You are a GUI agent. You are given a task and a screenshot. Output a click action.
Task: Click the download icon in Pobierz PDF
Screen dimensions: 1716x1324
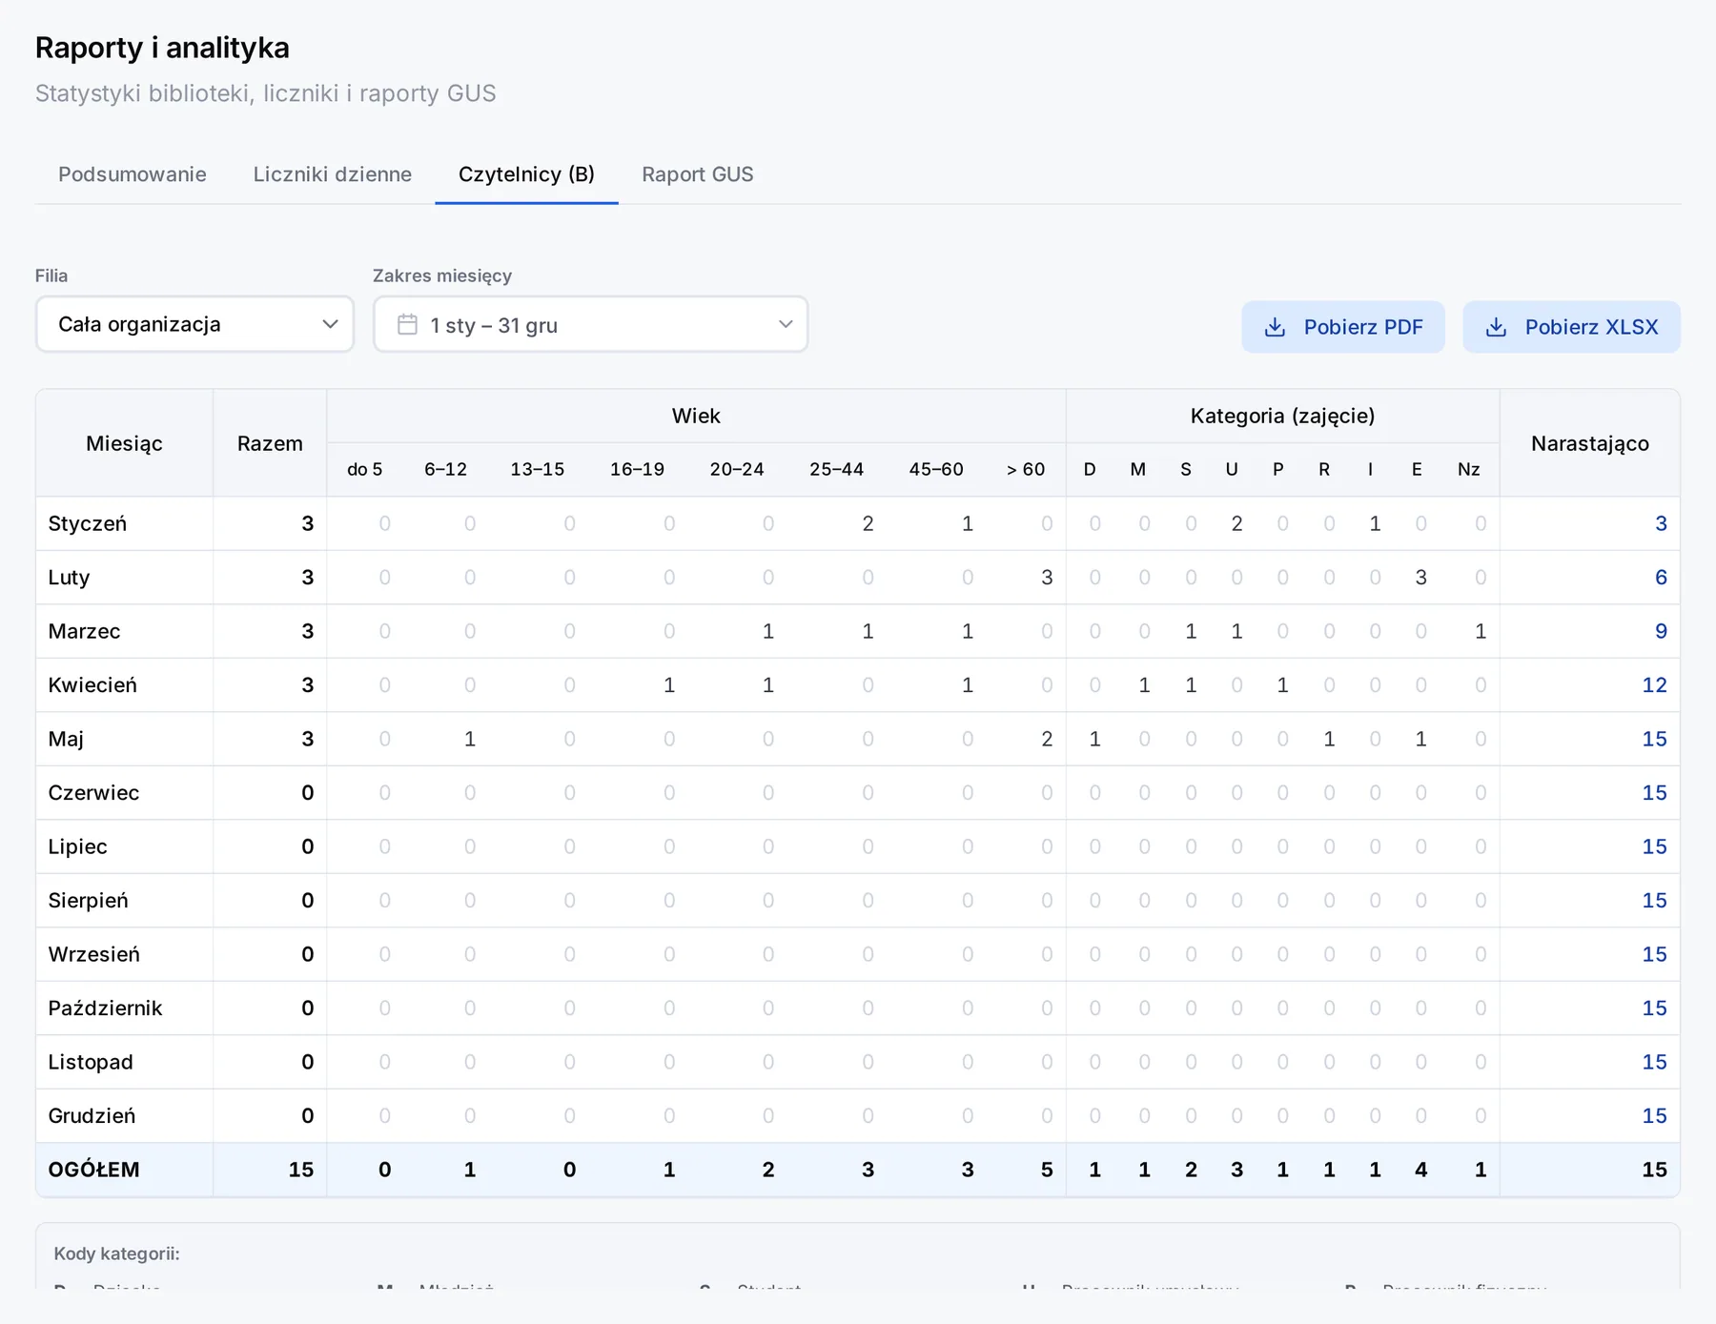click(x=1275, y=327)
